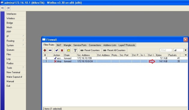Click the redo arrow icon
Viewport: 189px width, 110px height.
(x=8, y=8)
